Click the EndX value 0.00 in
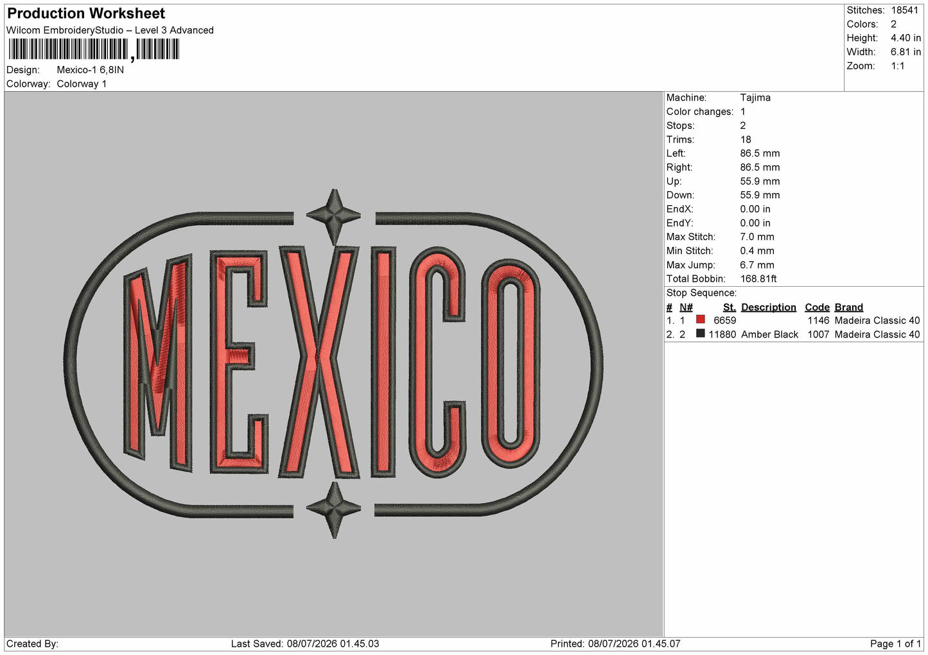Screen dimensions: 928x655 tap(755, 209)
